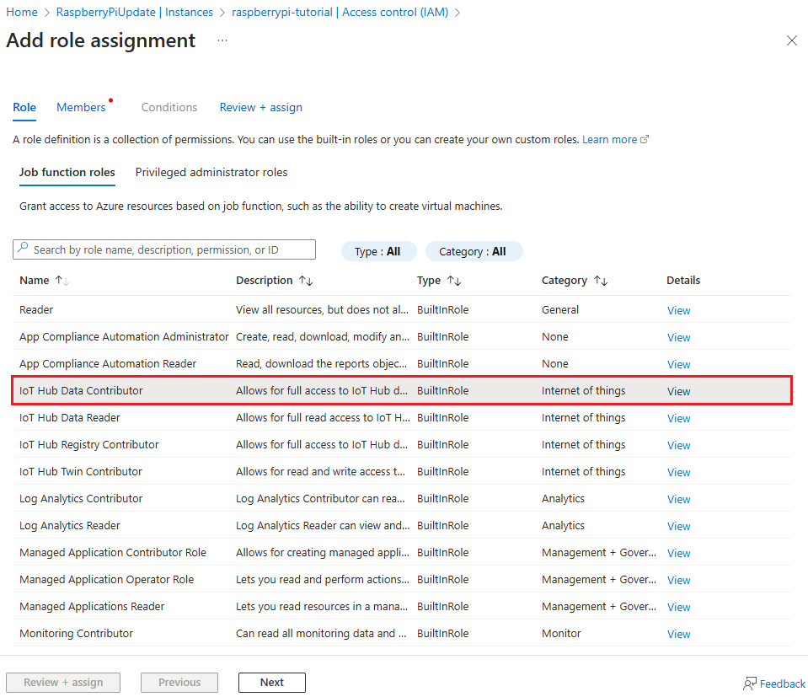
Task: Select Job function roles tab
Action: [67, 172]
